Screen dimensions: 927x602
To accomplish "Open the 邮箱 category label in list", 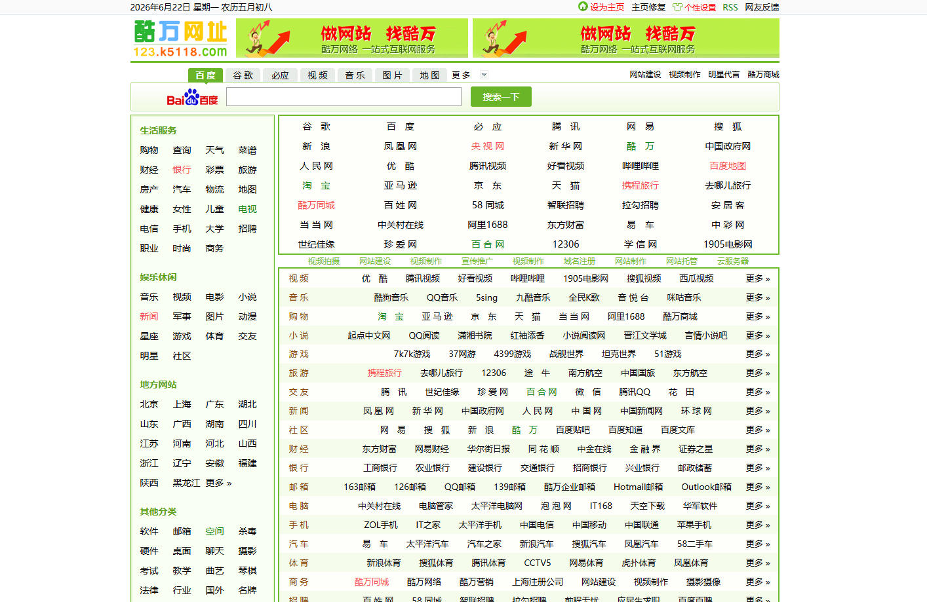I will (x=299, y=487).
